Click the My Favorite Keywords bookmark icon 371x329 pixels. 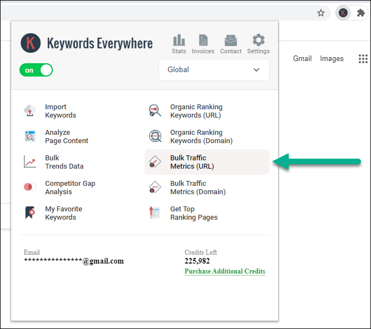click(x=30, y=212)
